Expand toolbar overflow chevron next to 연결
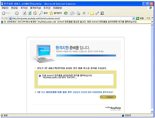This screenshot has width=155, height=118. pyautogui.click(x=152, y=18)
